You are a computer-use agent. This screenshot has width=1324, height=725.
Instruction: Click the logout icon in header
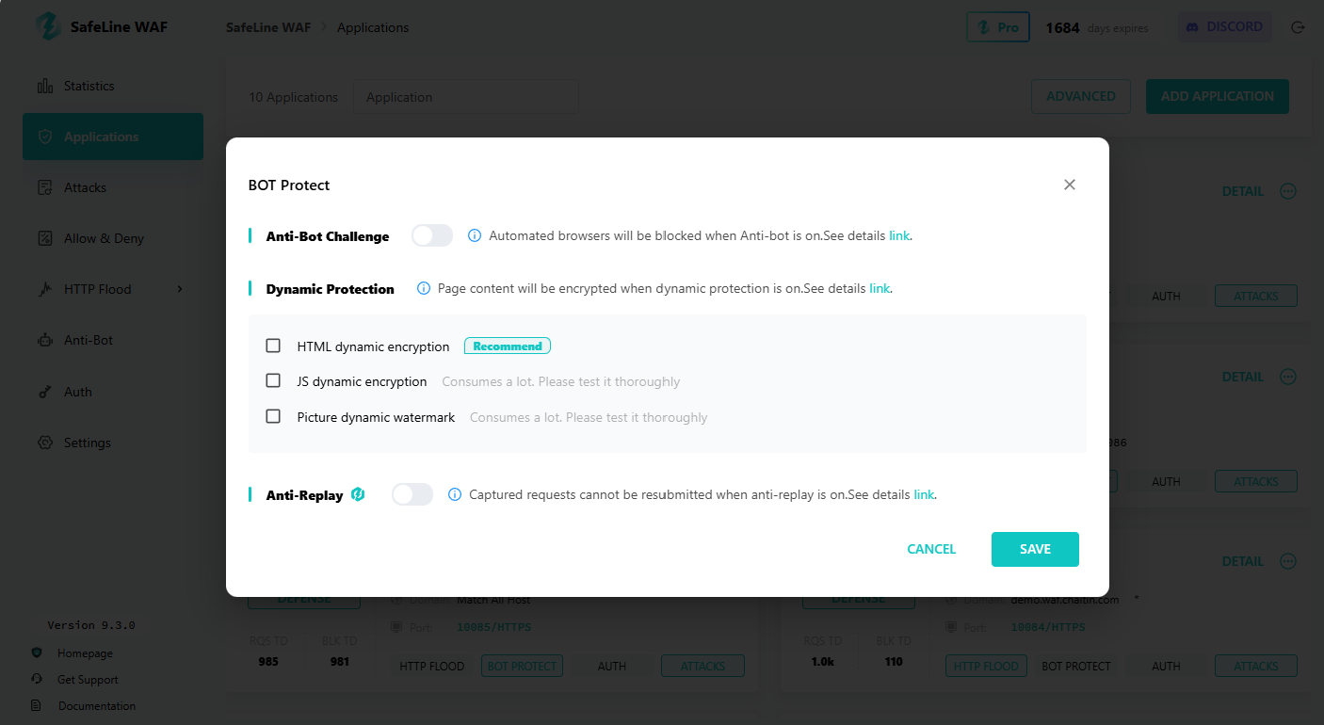(x=1298, y=27)
